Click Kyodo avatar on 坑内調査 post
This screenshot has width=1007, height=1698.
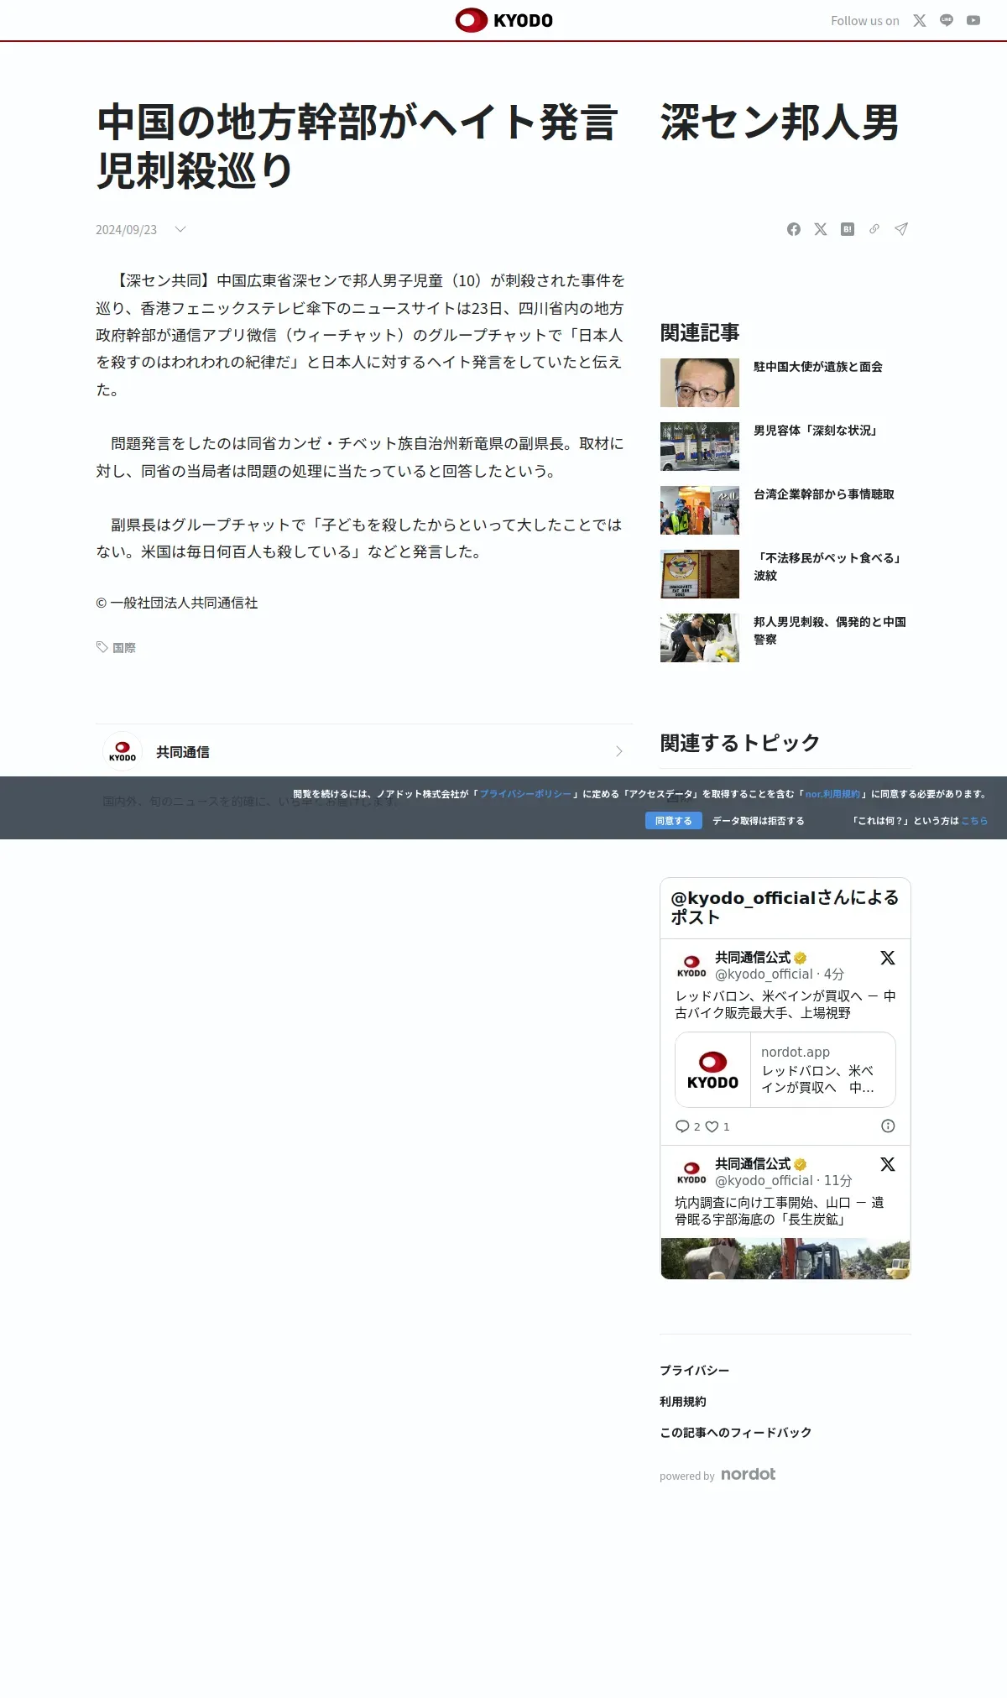tap(691, 1172)
